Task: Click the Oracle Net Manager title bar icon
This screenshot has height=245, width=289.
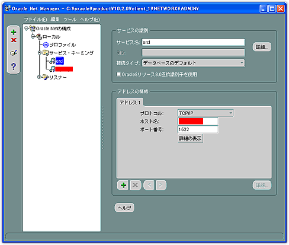Action: tap(8, 8)
